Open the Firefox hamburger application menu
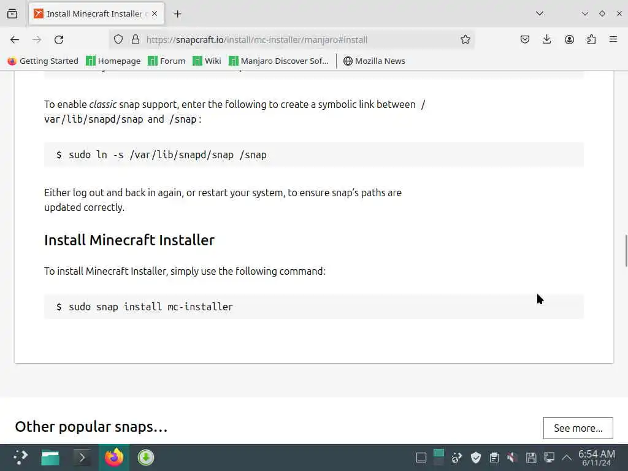The height and width of the screenshot is (471, 628). [x=613, y=39]
